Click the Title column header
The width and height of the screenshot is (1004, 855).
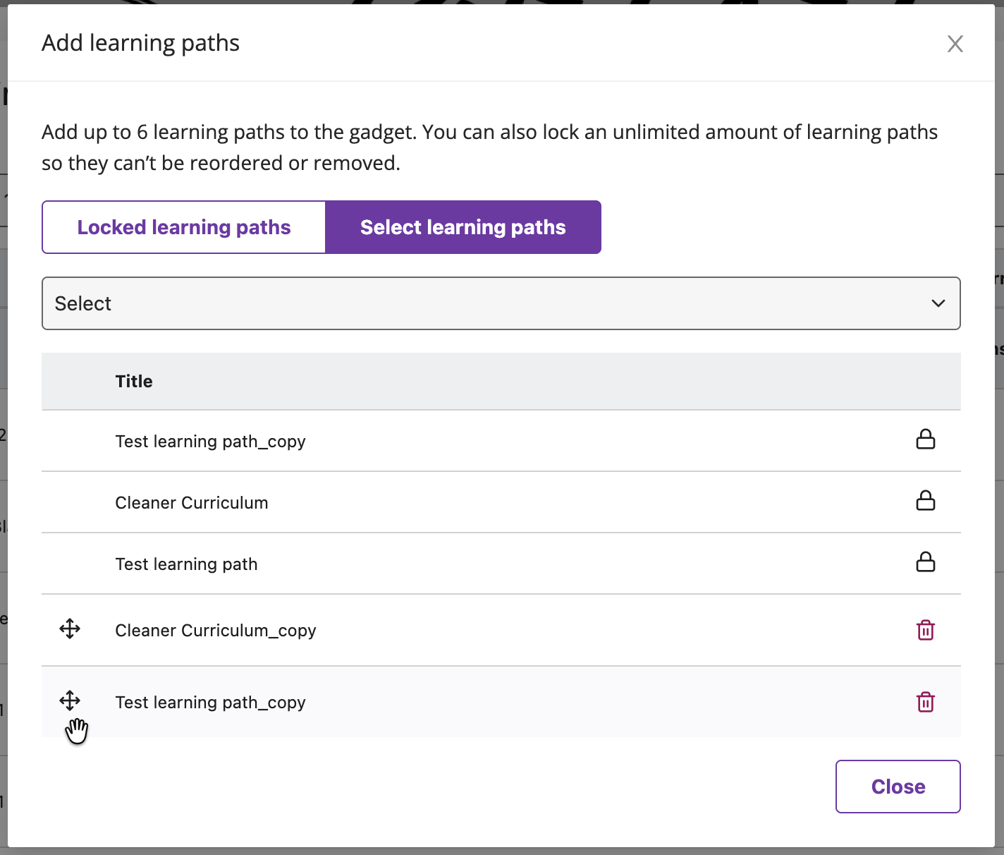134,382
